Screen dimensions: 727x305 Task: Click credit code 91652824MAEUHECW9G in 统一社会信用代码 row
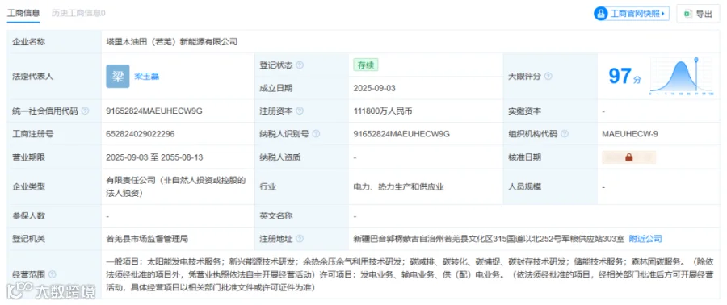tap(154, 111)
